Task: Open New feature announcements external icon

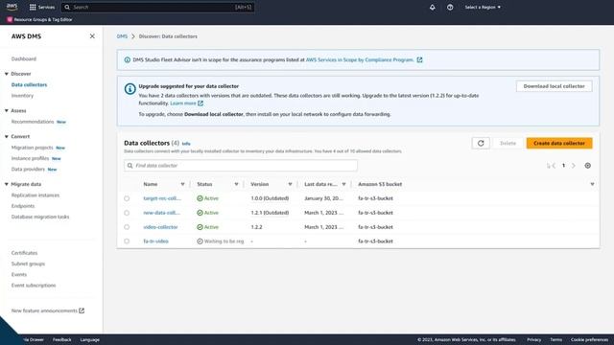Action: (82, 310)
